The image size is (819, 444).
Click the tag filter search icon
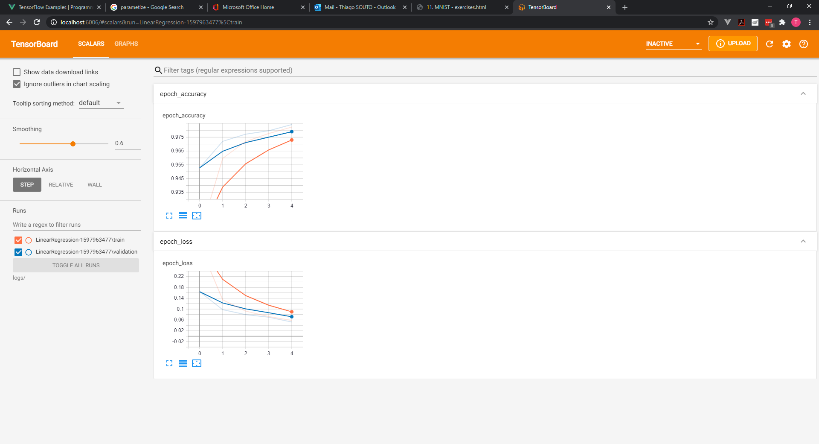pyautogui.click(x=158, y=70)
